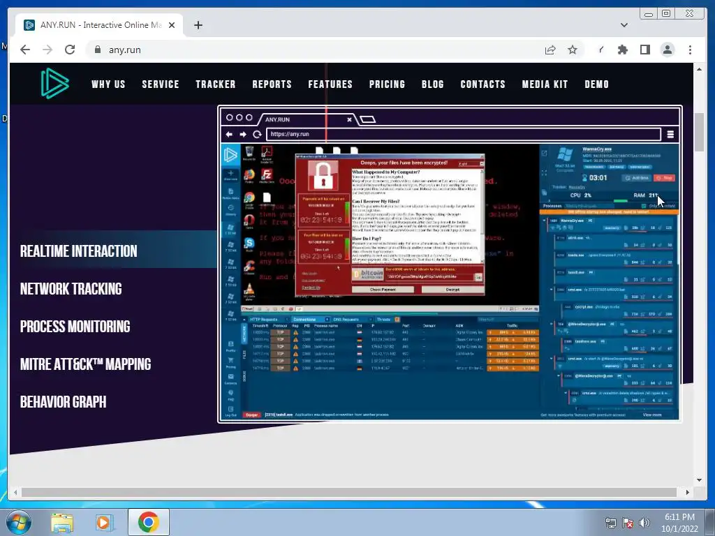Open the Chrome profile avatar

point(667,50)
